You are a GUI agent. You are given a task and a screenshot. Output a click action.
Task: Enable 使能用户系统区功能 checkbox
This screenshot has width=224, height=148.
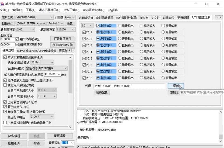[5, 85]
